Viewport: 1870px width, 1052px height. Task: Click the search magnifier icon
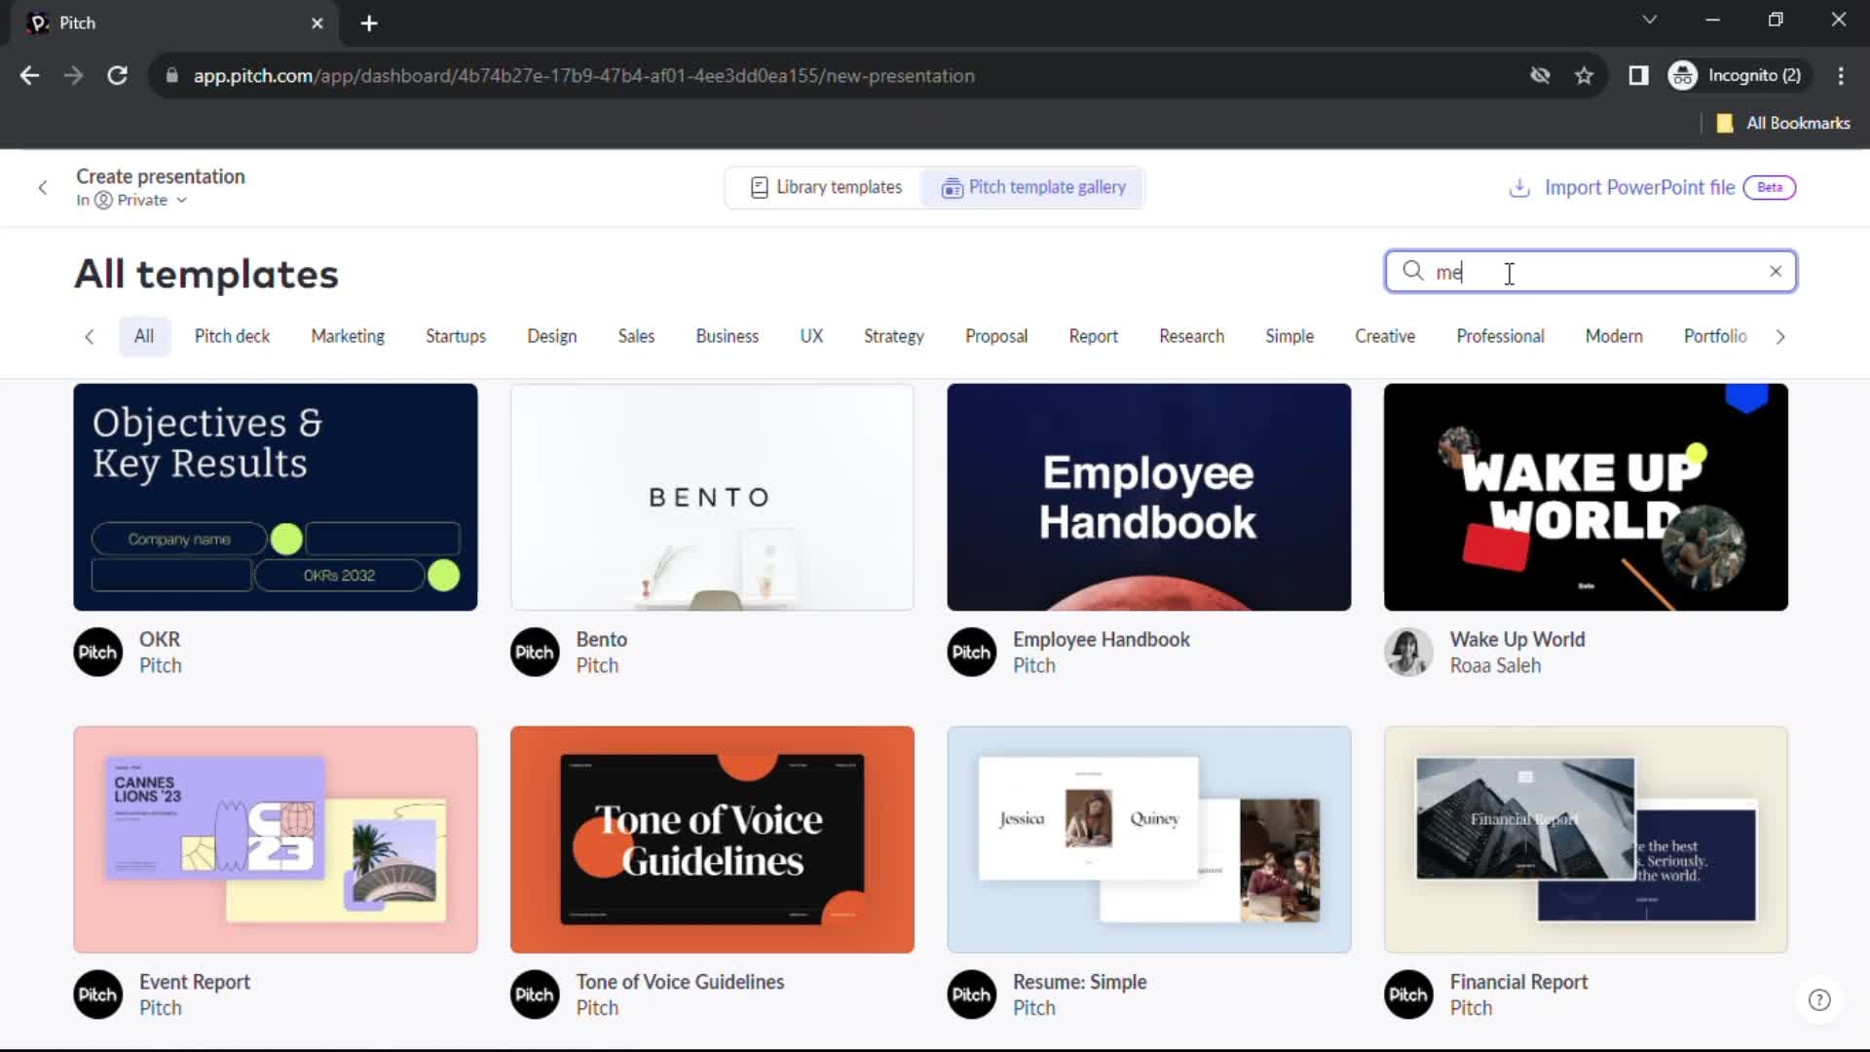[1412, 271]
